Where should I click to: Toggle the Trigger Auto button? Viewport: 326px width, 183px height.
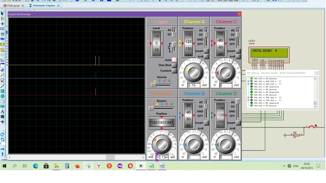pos(174,60)
